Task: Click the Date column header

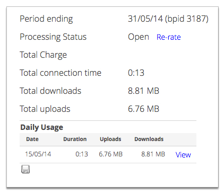Action: coord(32,139)
